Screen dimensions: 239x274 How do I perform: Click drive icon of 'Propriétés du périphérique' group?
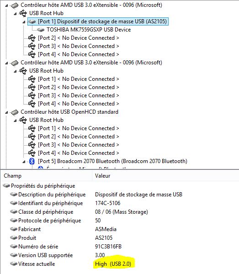pyautogui.click(x=6, y=185)
